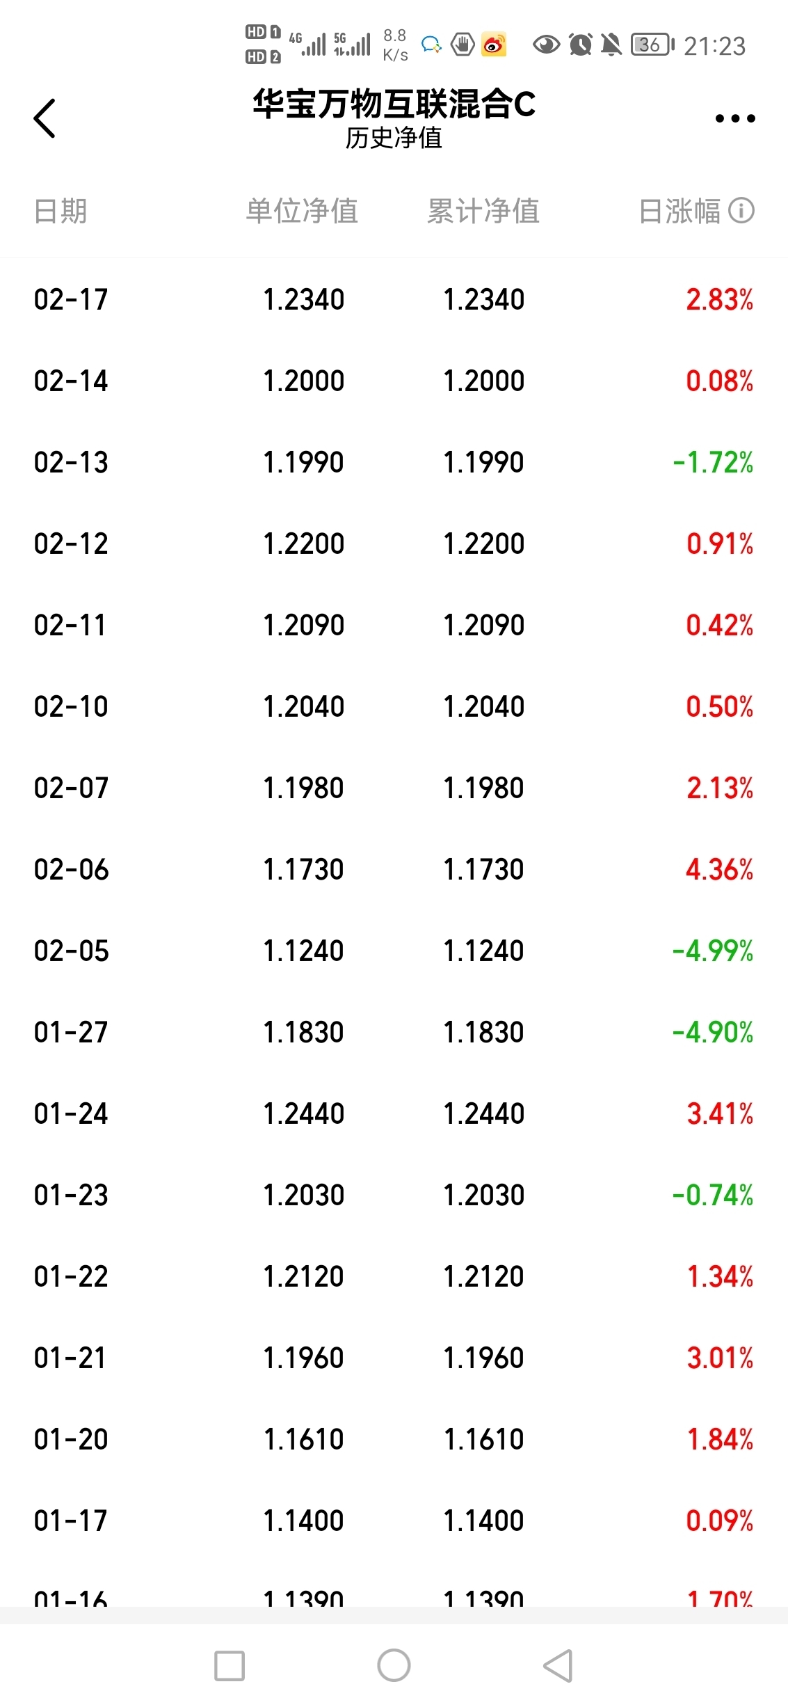Select the 日期 column header
The height and width of the screenshot is (1707, 788).
(61, 211)
